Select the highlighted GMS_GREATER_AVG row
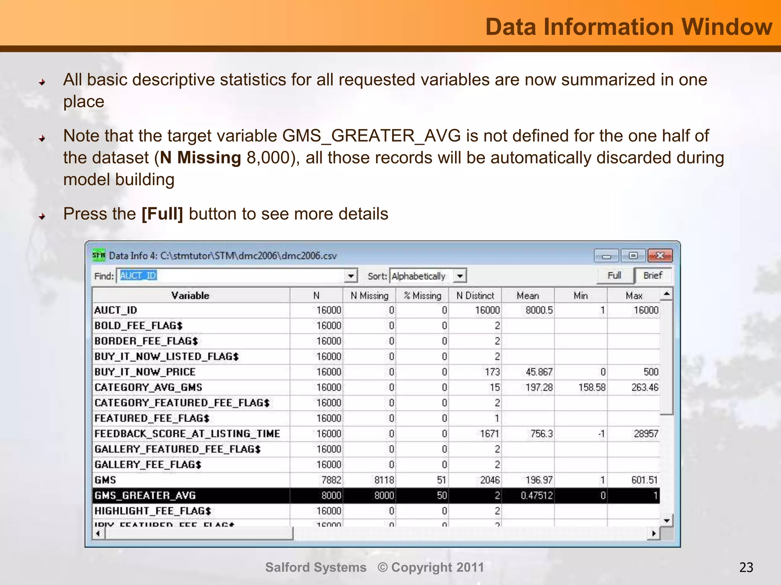Image resolution: width=781 pixels, height=585 pixels. pyautogui.click(x=376, y=495)
